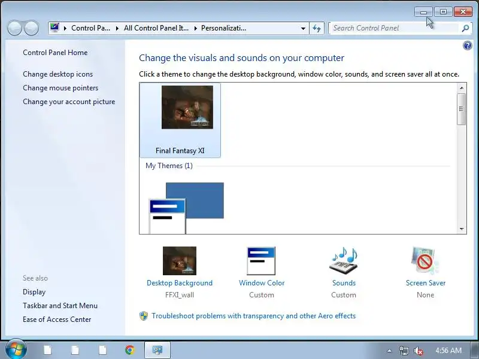Image resolution: width=479 pixels, height=359 pixels.
Task: Click the Personalizati... breadcrumb
Action: pyautogui.click(x=223, y=28)
